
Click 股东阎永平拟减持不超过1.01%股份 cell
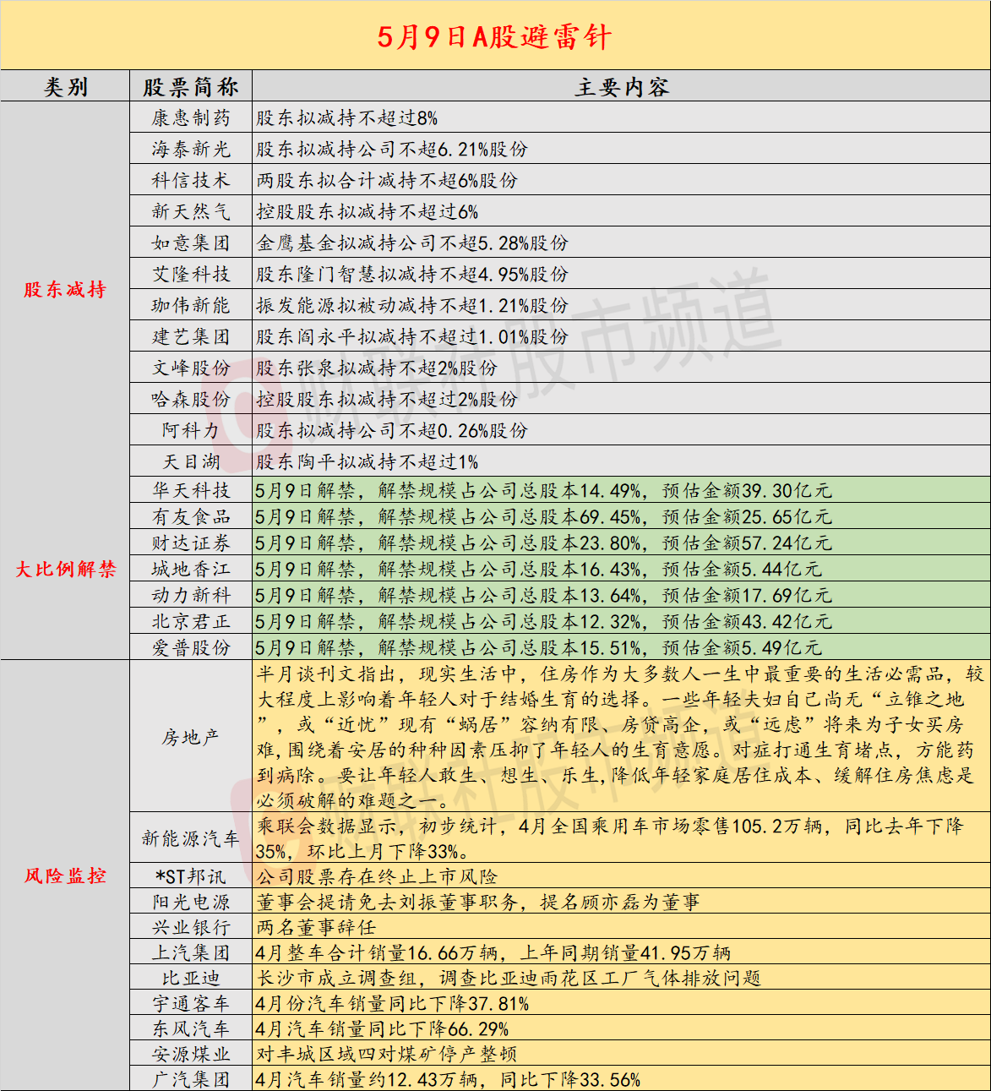(621, 336)
